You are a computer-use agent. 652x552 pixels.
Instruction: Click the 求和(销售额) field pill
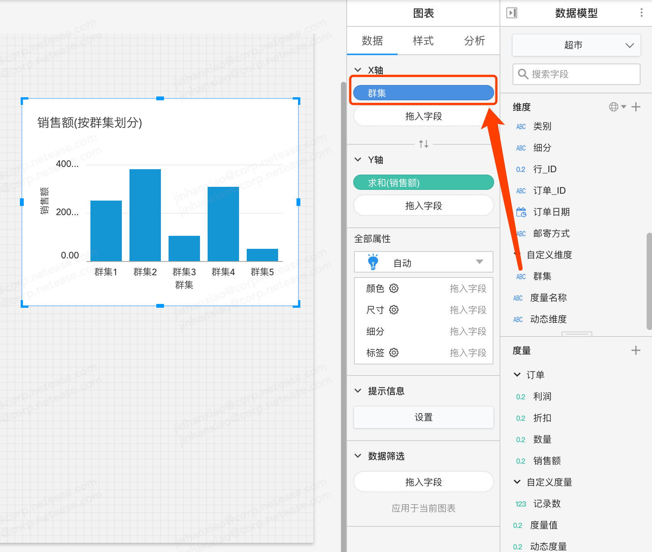point(423,183)
